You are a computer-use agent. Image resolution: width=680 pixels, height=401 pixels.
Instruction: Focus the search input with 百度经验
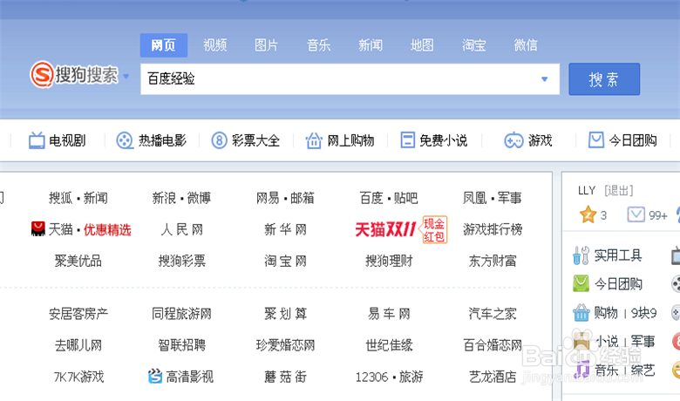click(350, 79)
